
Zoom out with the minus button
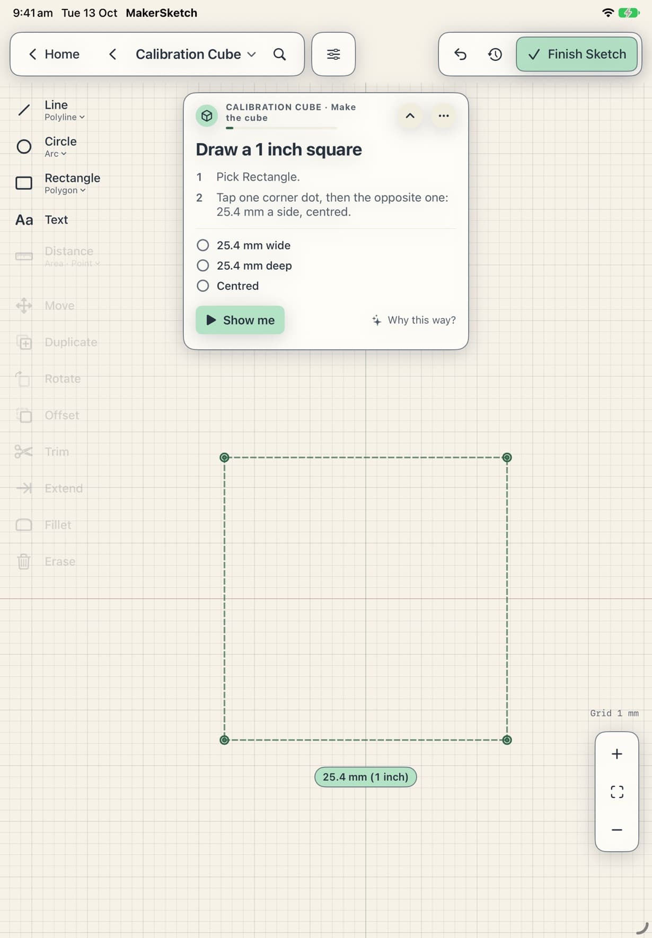pos(617,830)
